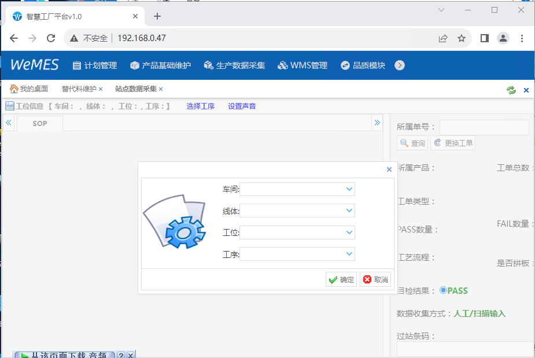Click the 设置声音 link

[x=242, y=106]
